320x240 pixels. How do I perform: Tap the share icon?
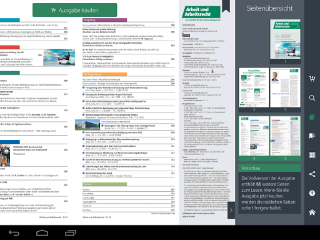point(312,174)
